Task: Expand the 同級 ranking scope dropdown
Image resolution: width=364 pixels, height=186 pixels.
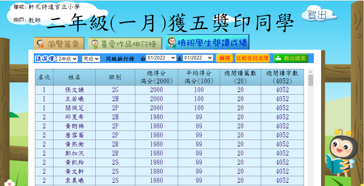Action: click(91, 58)
